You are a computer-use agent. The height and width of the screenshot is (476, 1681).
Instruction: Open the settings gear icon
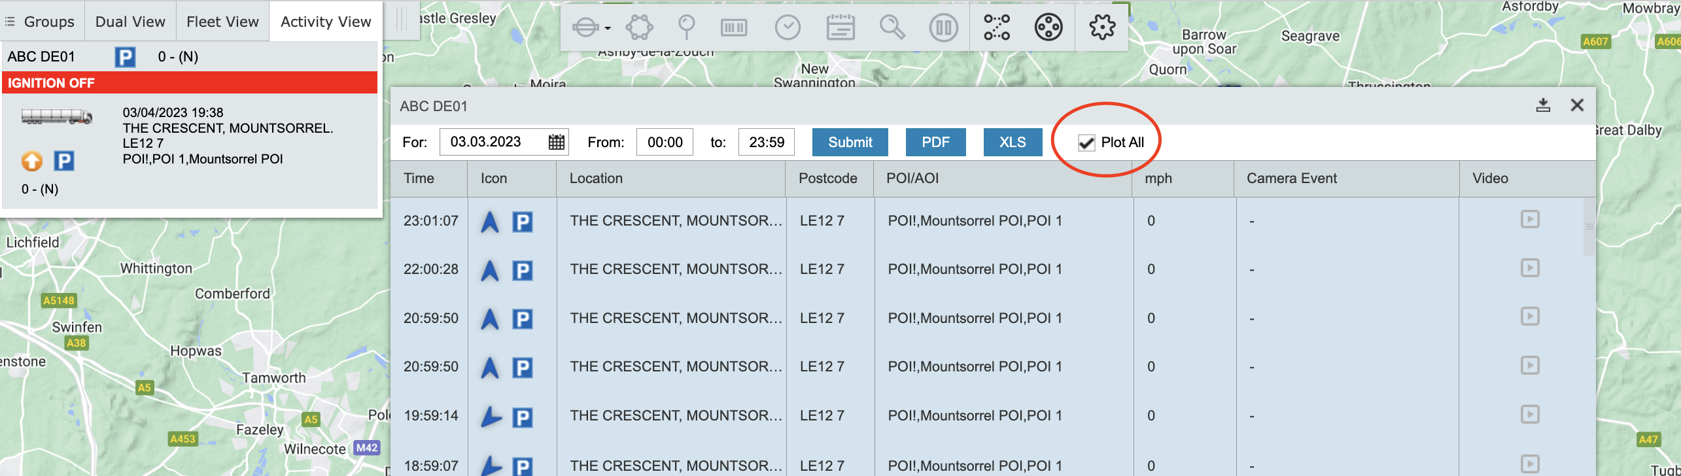click(1102, 27)
